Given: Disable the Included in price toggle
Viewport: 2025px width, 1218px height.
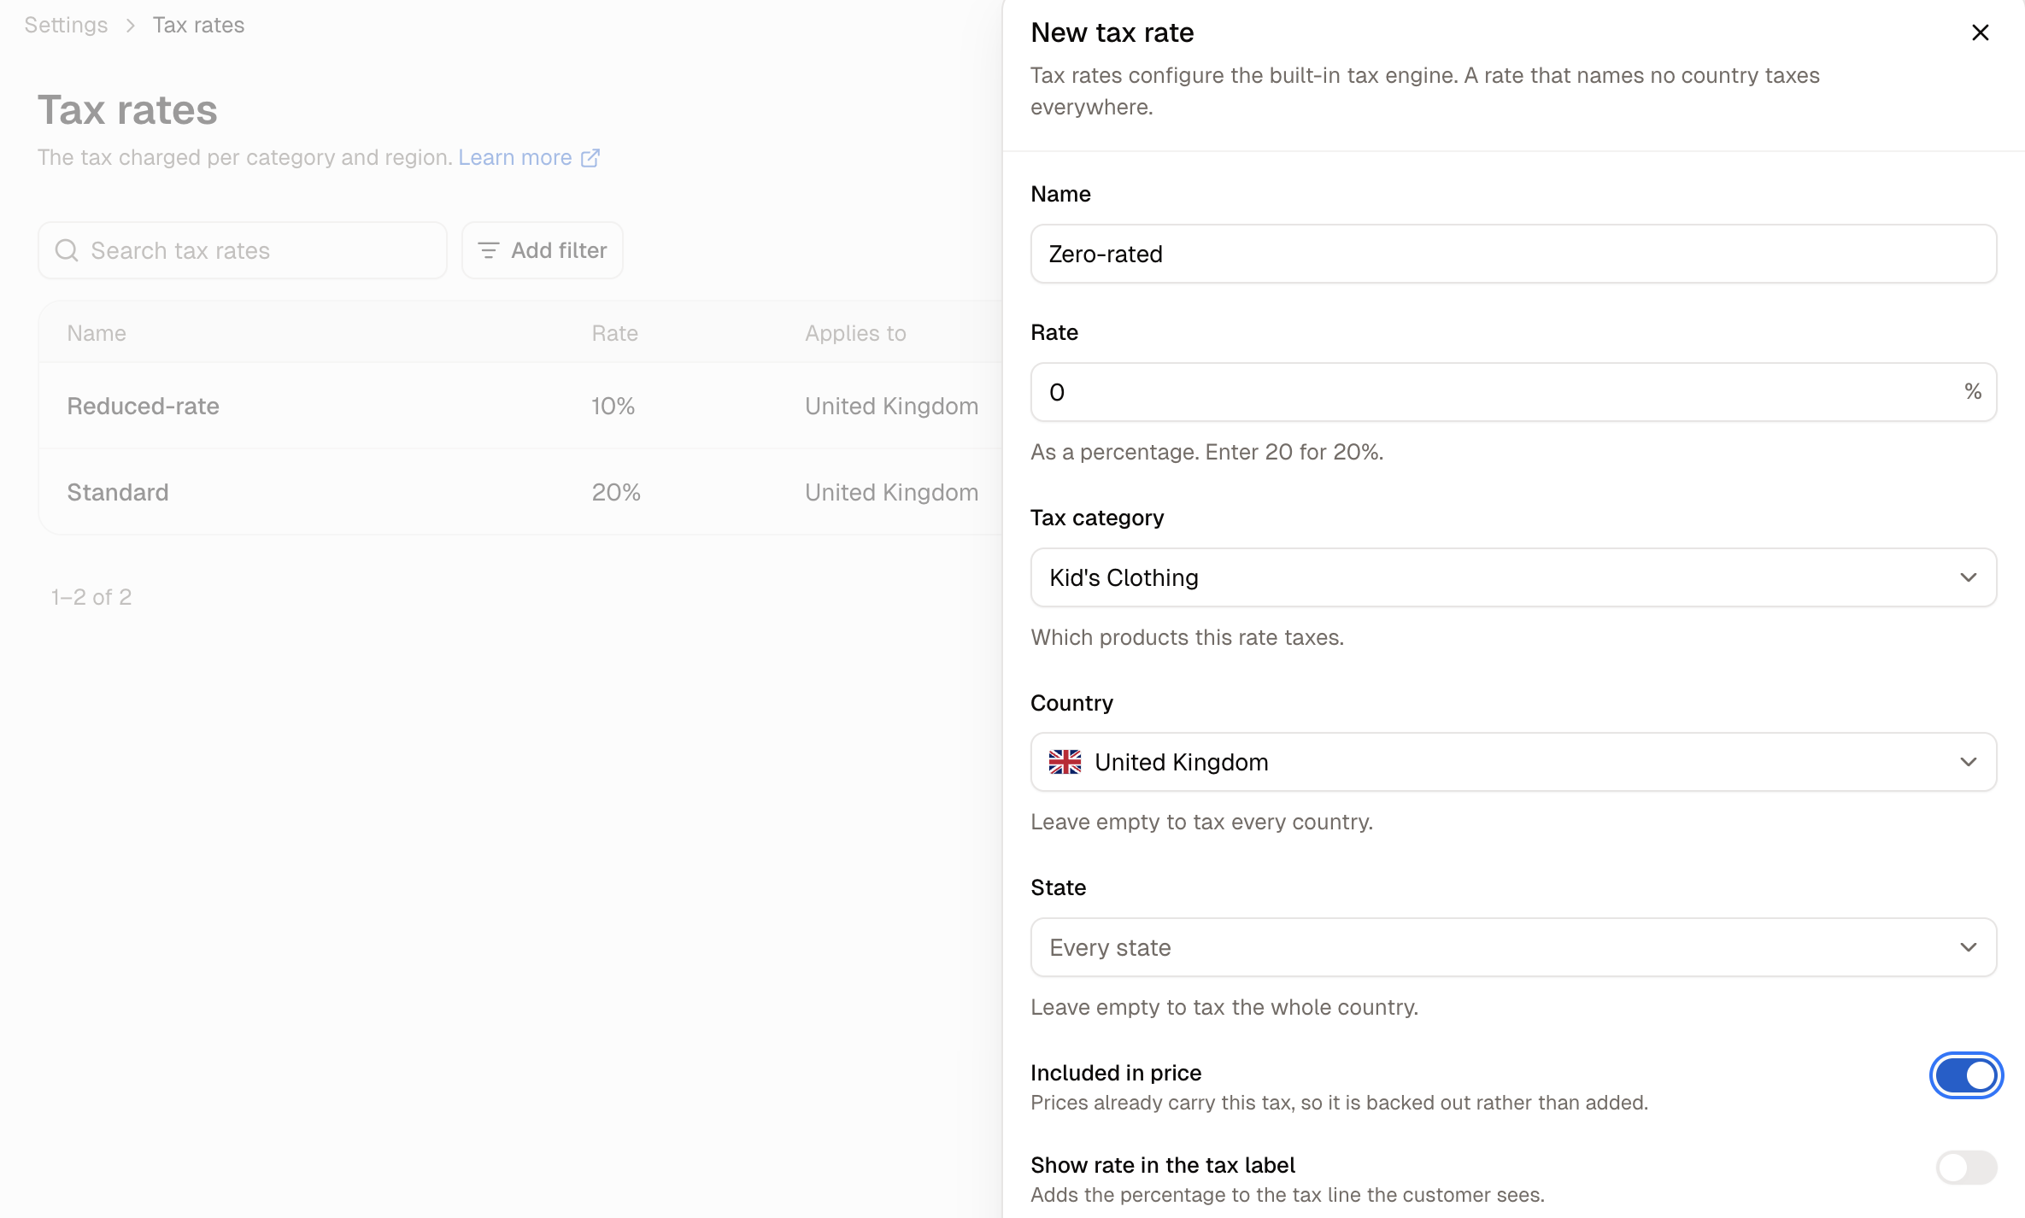Looking at the screenshot, I should (x=1966, y=1075).
